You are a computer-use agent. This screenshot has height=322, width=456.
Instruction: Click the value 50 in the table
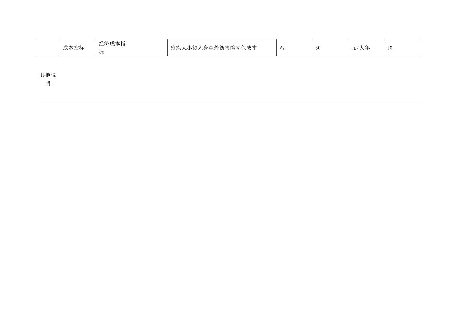pyautogui.click(x=318, y=48)
